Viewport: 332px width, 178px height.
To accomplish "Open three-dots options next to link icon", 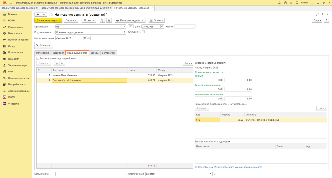I will click(x=322, y=14).
